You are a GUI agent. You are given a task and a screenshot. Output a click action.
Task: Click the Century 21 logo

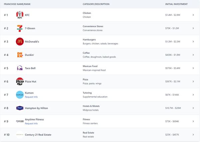20,135
